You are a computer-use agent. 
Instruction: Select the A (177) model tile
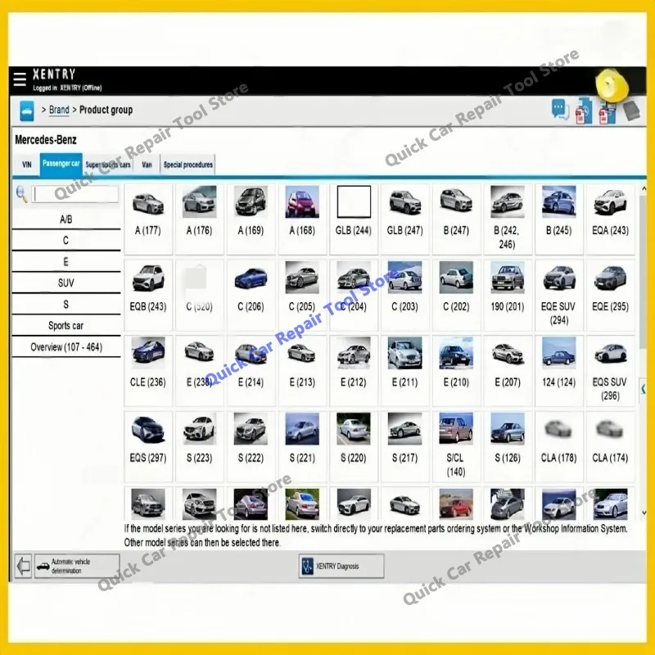click(x=148, y=219)
